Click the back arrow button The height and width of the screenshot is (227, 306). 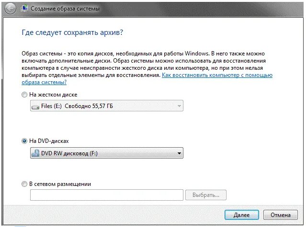pos(11,9)
